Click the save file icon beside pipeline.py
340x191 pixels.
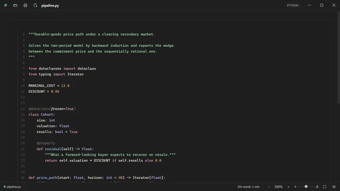tap(35, 5)
